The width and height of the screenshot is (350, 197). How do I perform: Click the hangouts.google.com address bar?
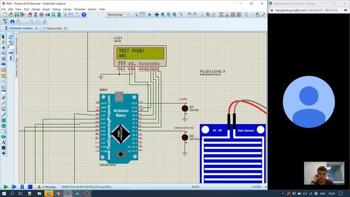click(307, 10)
